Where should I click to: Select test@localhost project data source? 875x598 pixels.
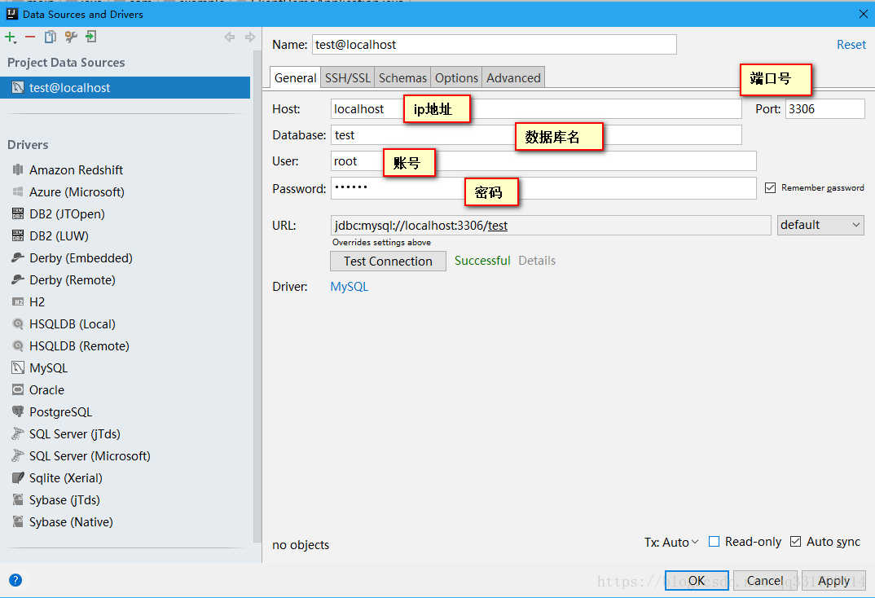click(x=125, y=87)
